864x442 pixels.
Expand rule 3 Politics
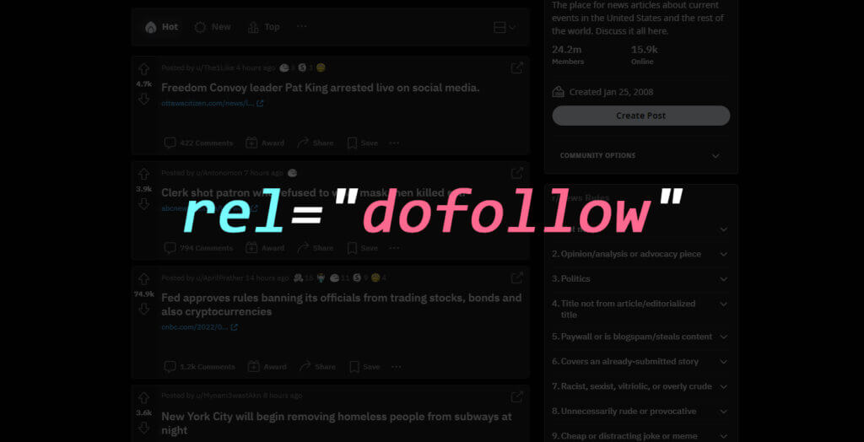point(640,279)
